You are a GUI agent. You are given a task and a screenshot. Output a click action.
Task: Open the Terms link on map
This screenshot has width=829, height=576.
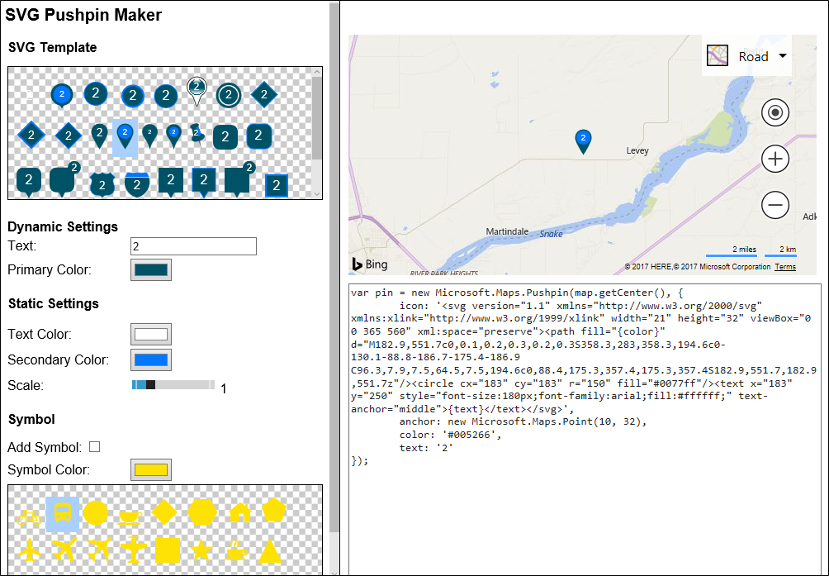click(785, 267)
